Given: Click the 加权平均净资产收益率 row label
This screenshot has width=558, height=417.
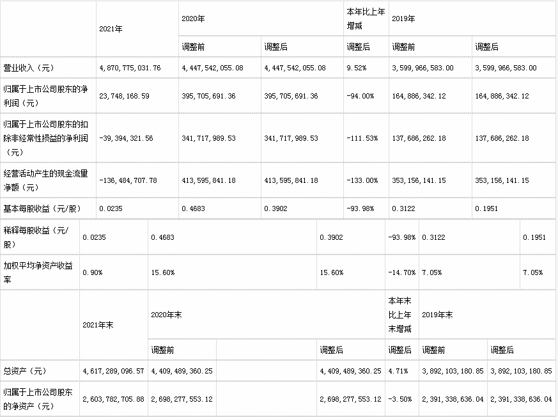Looking at the screenshot, I should 38,272.
